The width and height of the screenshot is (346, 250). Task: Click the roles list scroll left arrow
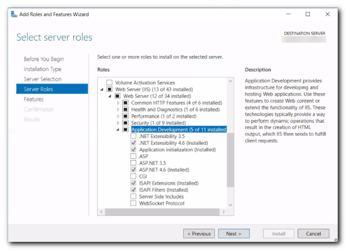(101, 212)
